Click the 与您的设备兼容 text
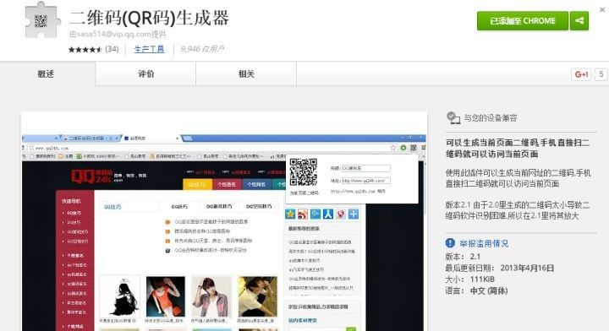This screenshot has height=331, width=609. (x=491, y=118)
